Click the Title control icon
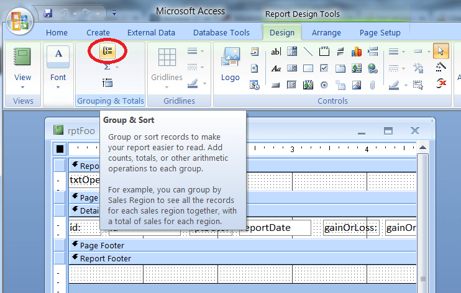461x293 pixels. (x=254, y=52)
